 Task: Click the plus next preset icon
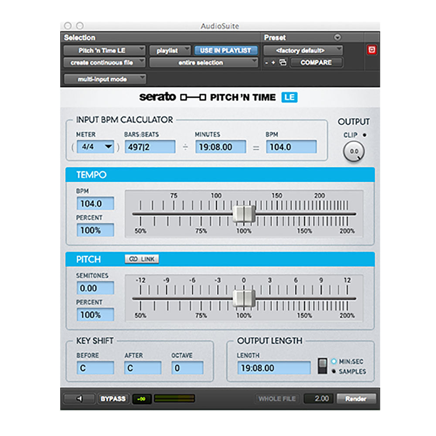point(273,63)
